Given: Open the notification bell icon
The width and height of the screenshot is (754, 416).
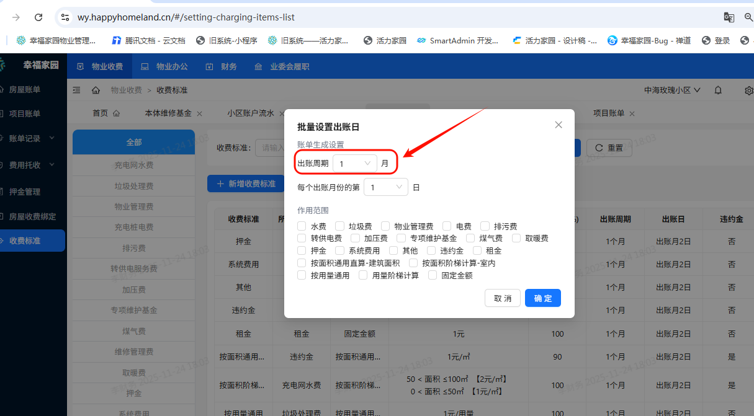Looking at the screenshot, I should 718,90.
